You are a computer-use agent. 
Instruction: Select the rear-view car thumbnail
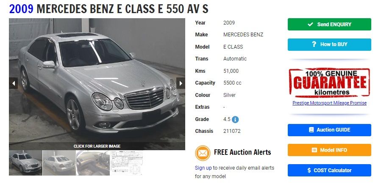click(59, 163)
